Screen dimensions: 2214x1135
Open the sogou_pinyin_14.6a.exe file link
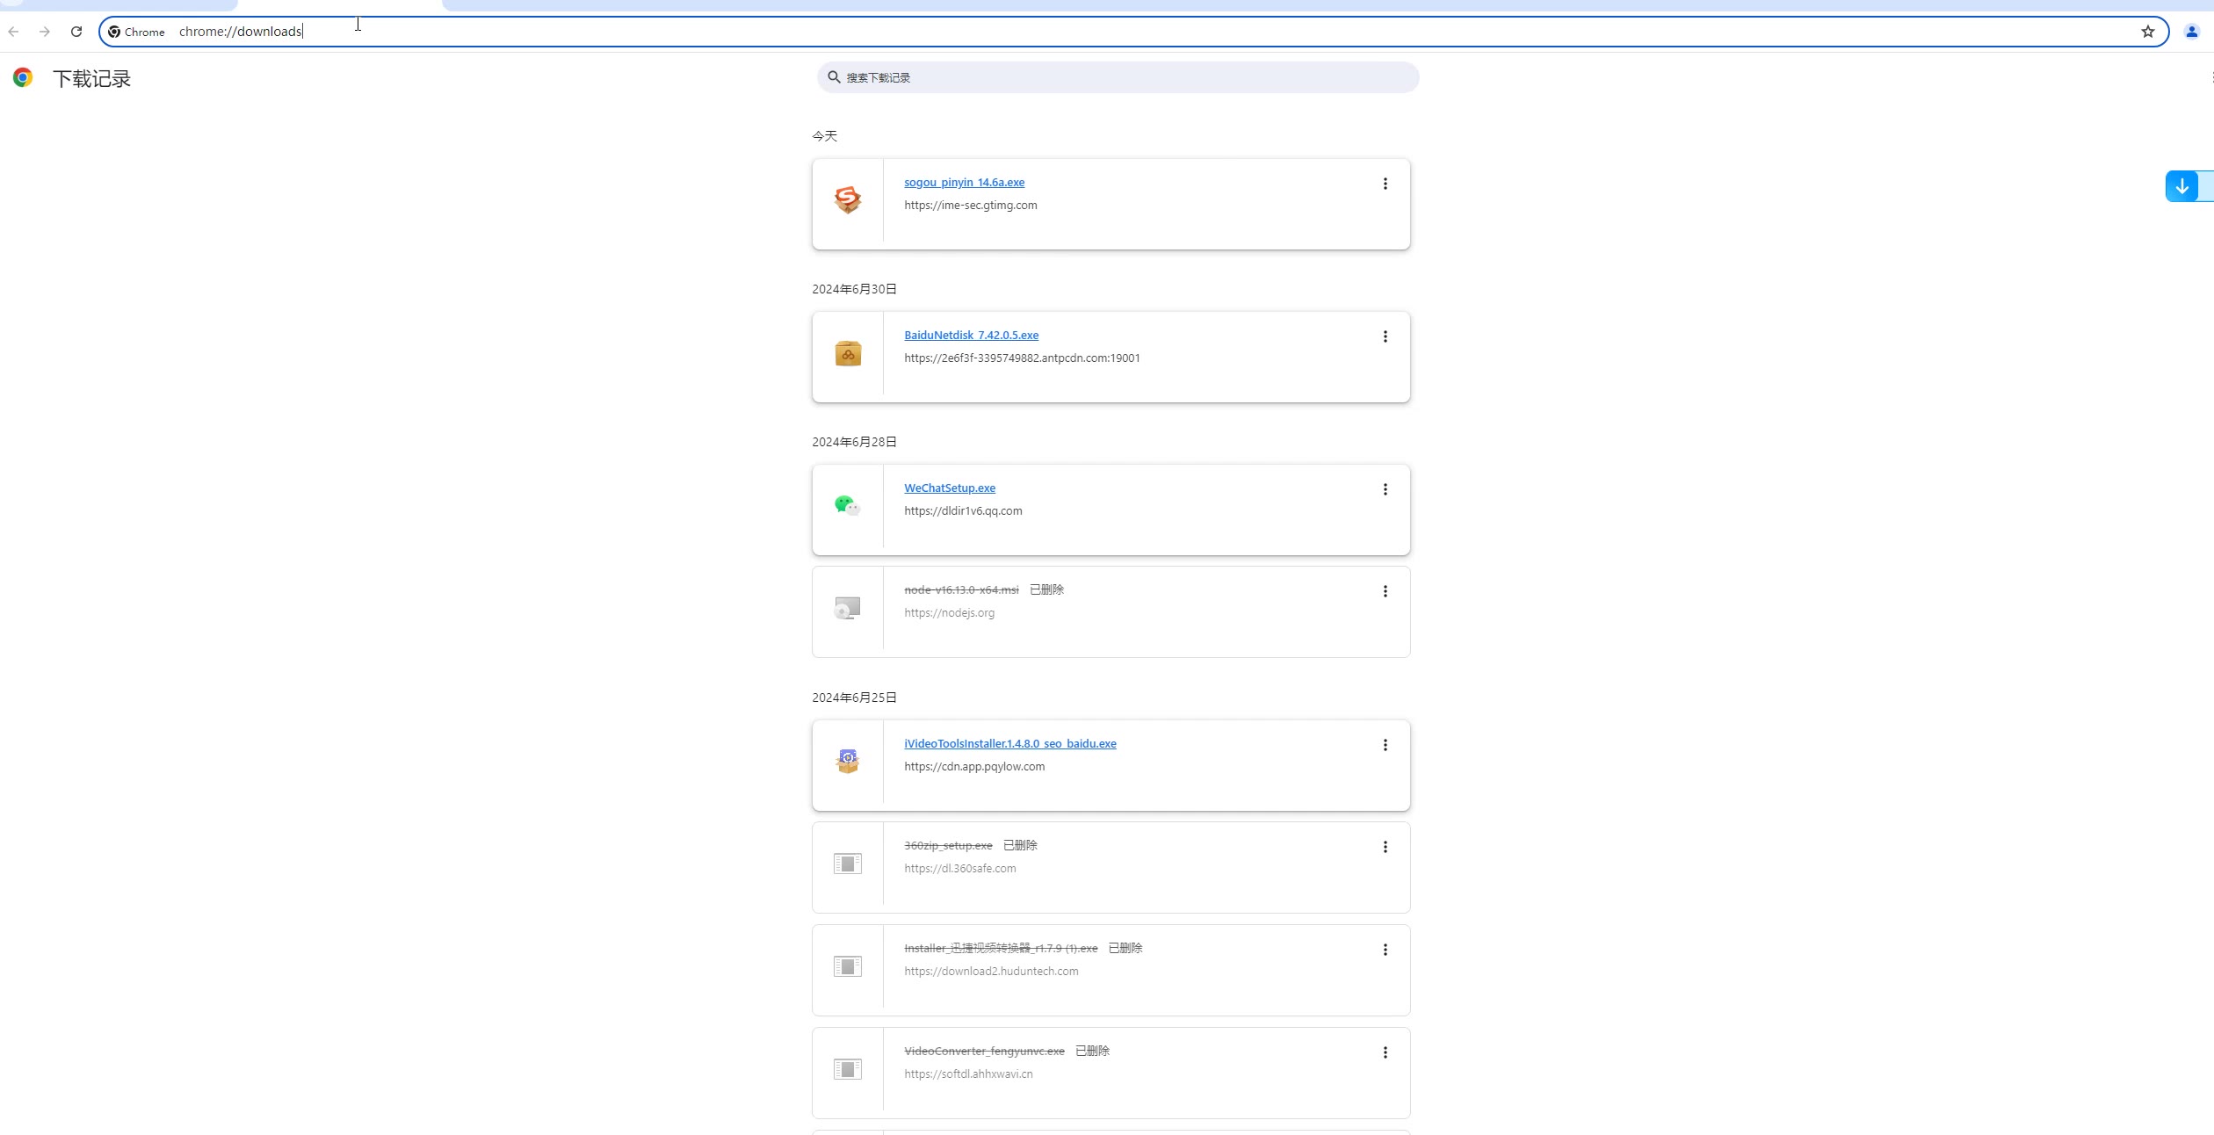[964, 183]
